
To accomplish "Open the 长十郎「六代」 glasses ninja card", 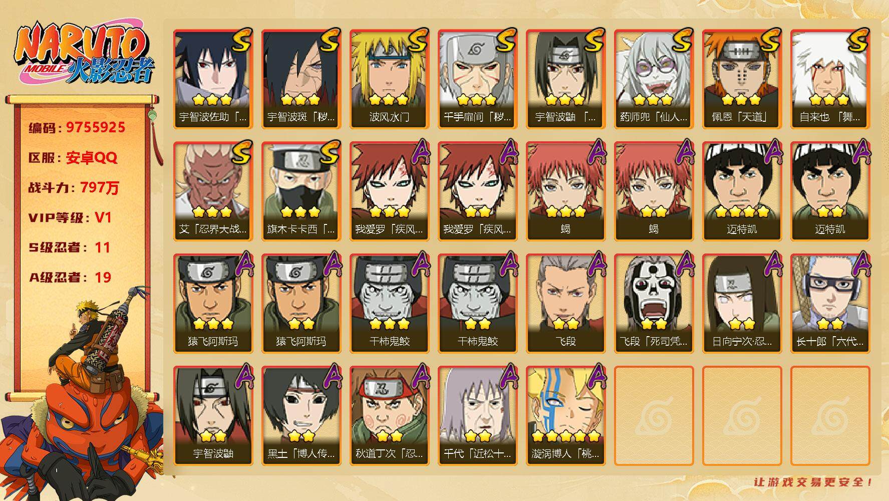I will 830,303.
